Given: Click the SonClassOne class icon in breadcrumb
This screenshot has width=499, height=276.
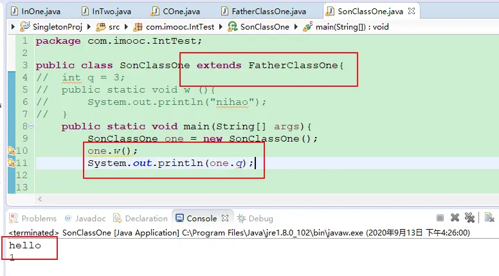Looking at the screenshot, I should click(x=233, y=26).
